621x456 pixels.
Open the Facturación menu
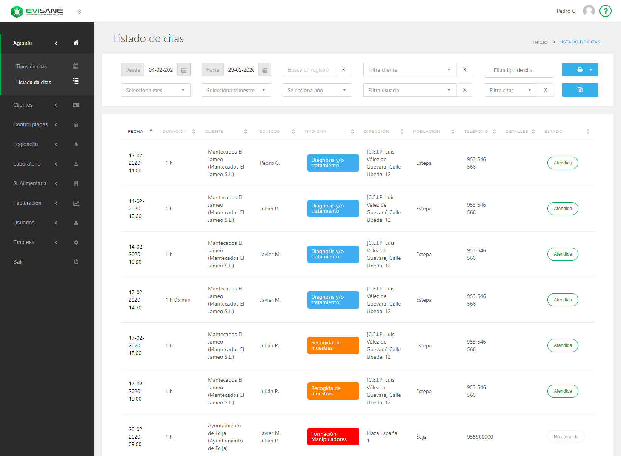click(27, 203)
